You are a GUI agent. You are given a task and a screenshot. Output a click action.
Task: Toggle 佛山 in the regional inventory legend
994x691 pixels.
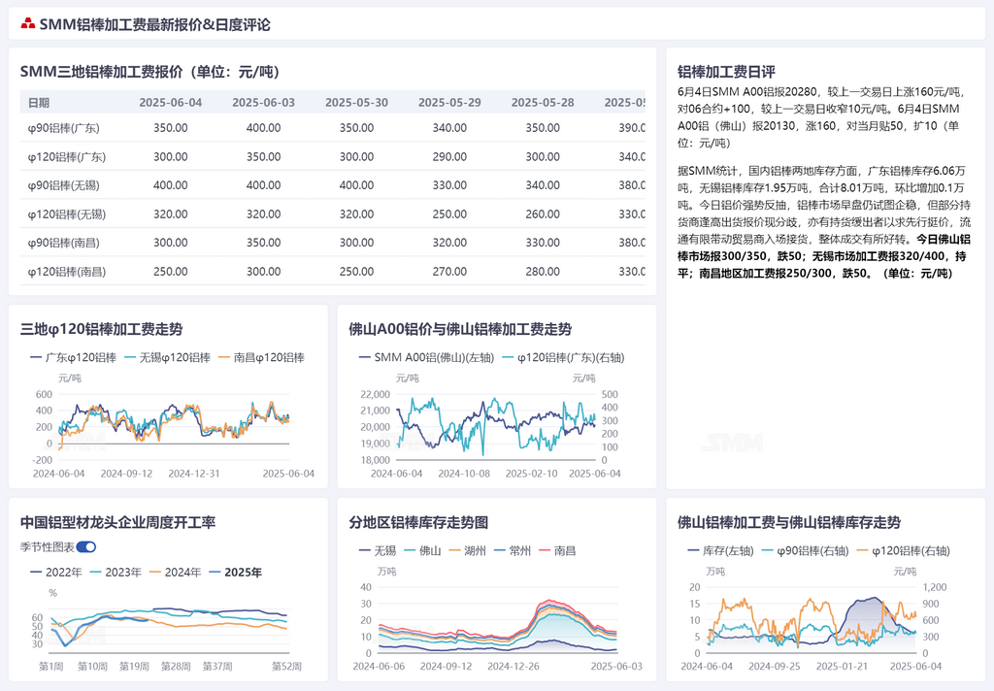[422, 551]
